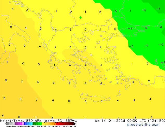Click the gray left arrow of color legend

click(6, 124)
